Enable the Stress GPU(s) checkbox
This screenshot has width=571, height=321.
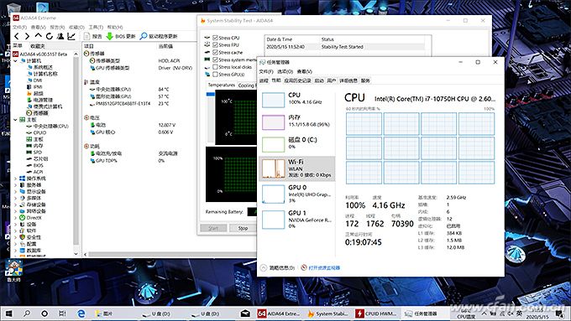tap(215, 74)
